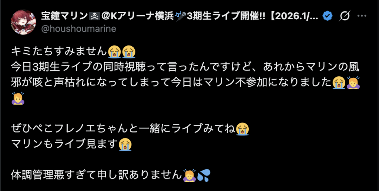
Task: Click first crying emoji after キミたちすみません
Action: (x=114, y=52)
